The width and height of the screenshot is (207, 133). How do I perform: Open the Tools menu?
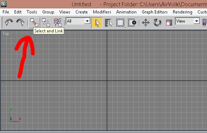coord(32,12)
